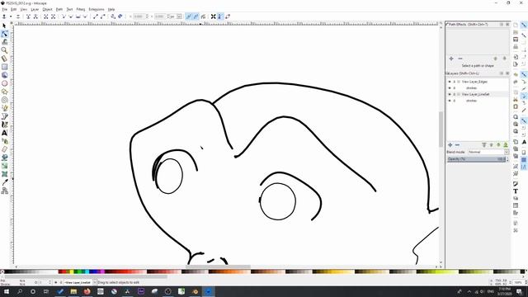The image size is (528, 297).
Task: Select the Selector arrow tool
Action: 4,26
